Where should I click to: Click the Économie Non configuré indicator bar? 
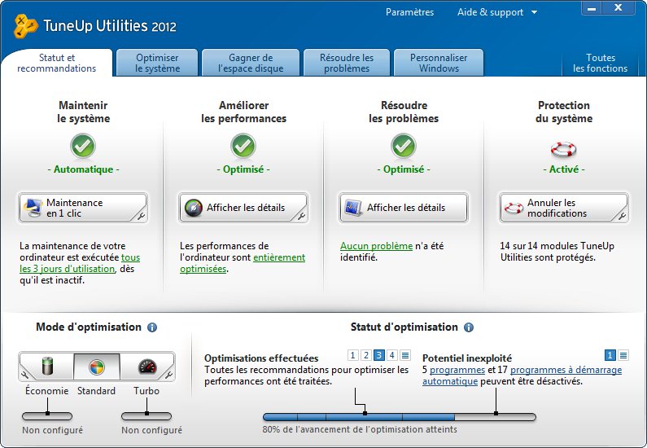pos(47,416)
